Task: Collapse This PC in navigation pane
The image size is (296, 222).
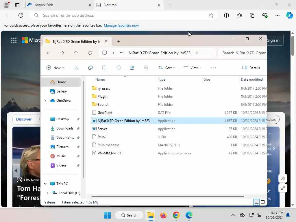Action: (x=45, y=184)
